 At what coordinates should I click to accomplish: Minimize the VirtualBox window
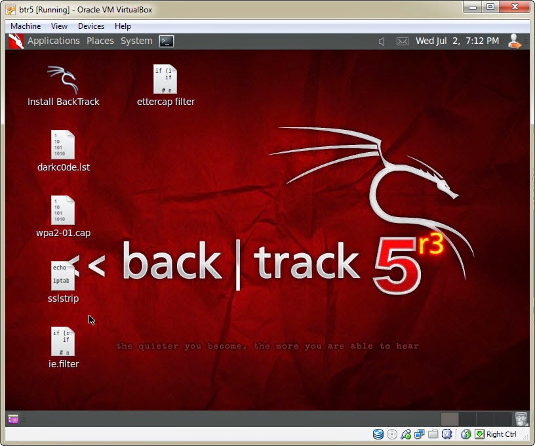click(473, 7)
